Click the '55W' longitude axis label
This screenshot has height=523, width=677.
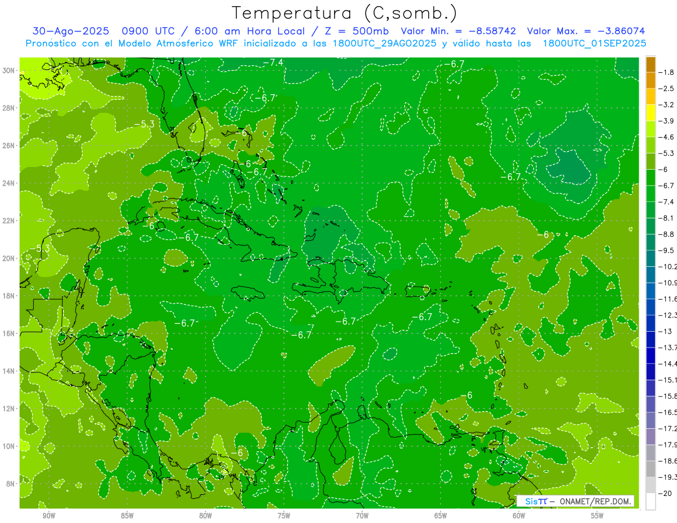coord(597,516)
